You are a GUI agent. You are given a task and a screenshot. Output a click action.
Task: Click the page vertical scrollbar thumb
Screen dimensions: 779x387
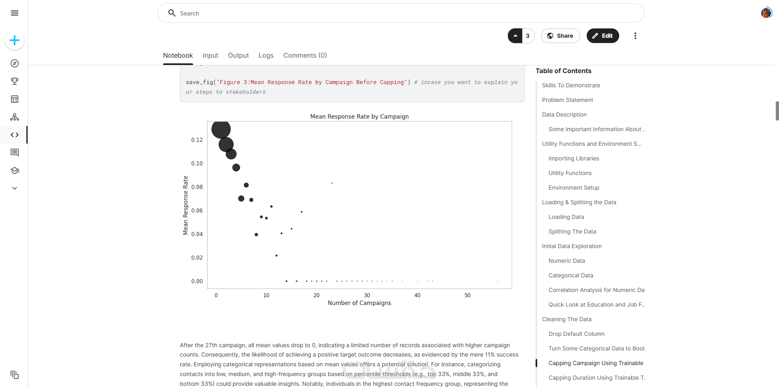pyautogui.click(x=777, y=110)
